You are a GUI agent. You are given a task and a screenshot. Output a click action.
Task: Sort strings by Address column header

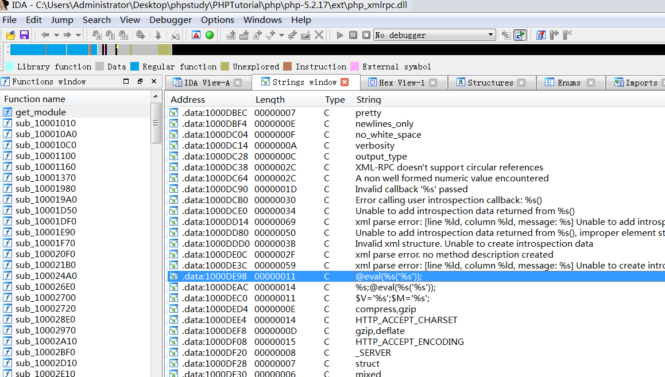210,99
